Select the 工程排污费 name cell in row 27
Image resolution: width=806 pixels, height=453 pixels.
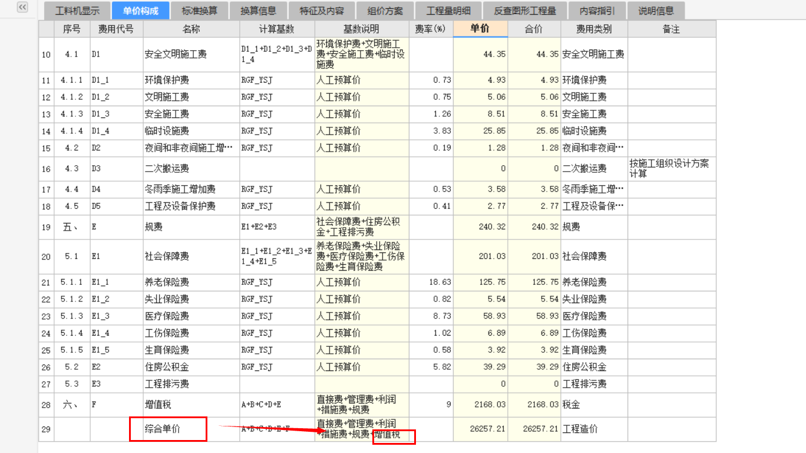(191, 385)
